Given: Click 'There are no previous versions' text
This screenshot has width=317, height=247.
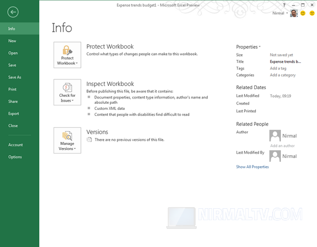Looking at the screenshot, I should tap(130, 140).
